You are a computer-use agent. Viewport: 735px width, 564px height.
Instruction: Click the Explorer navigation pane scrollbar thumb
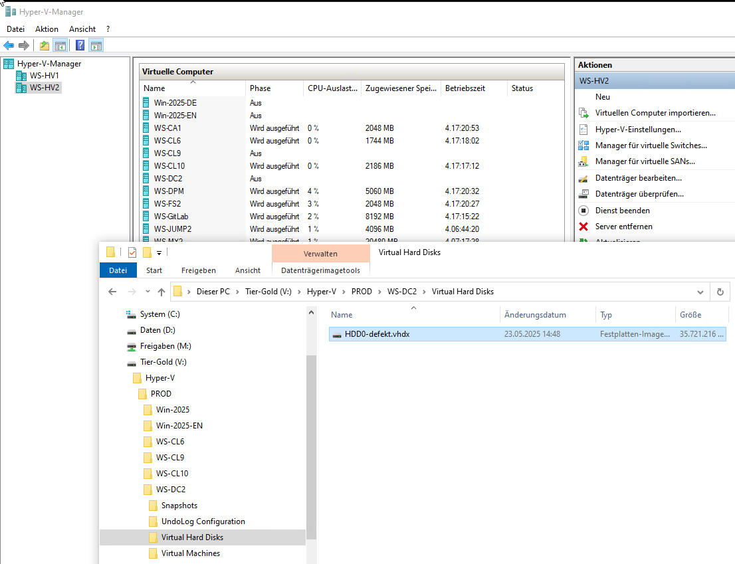(311, 447)
